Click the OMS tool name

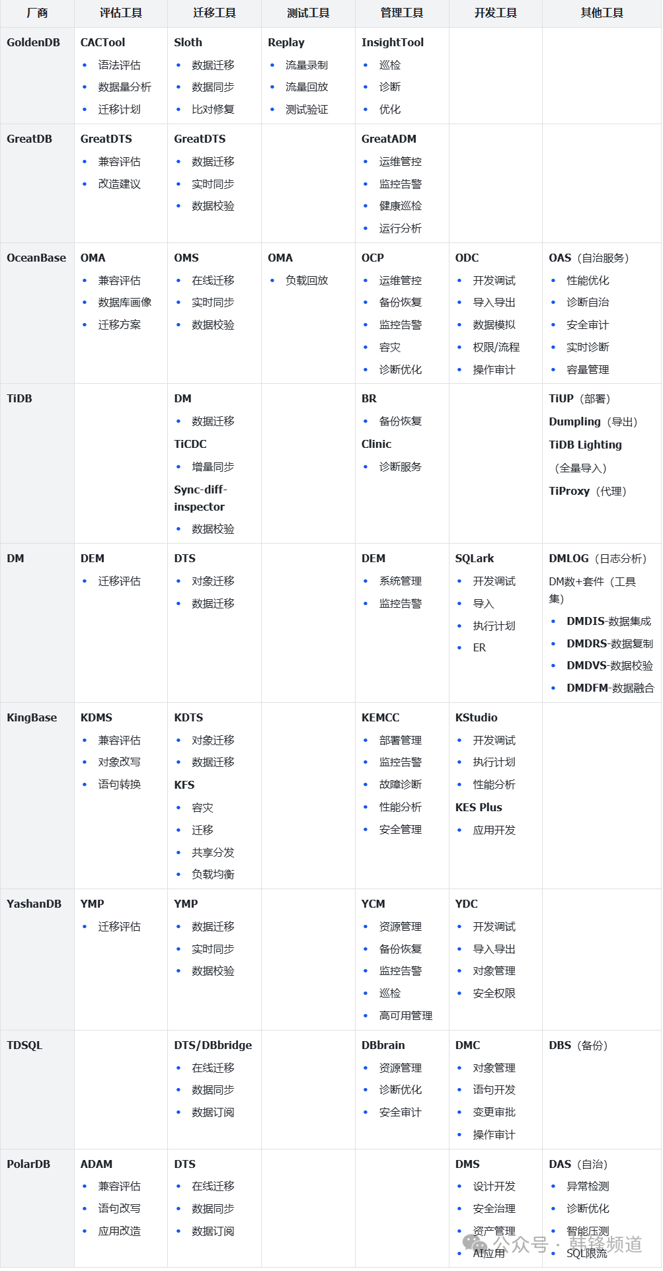click(186, 258)
